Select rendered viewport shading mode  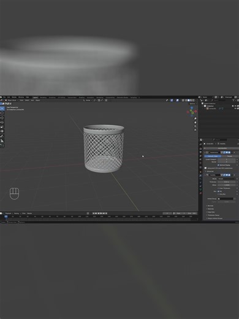(x=194, y=101)
